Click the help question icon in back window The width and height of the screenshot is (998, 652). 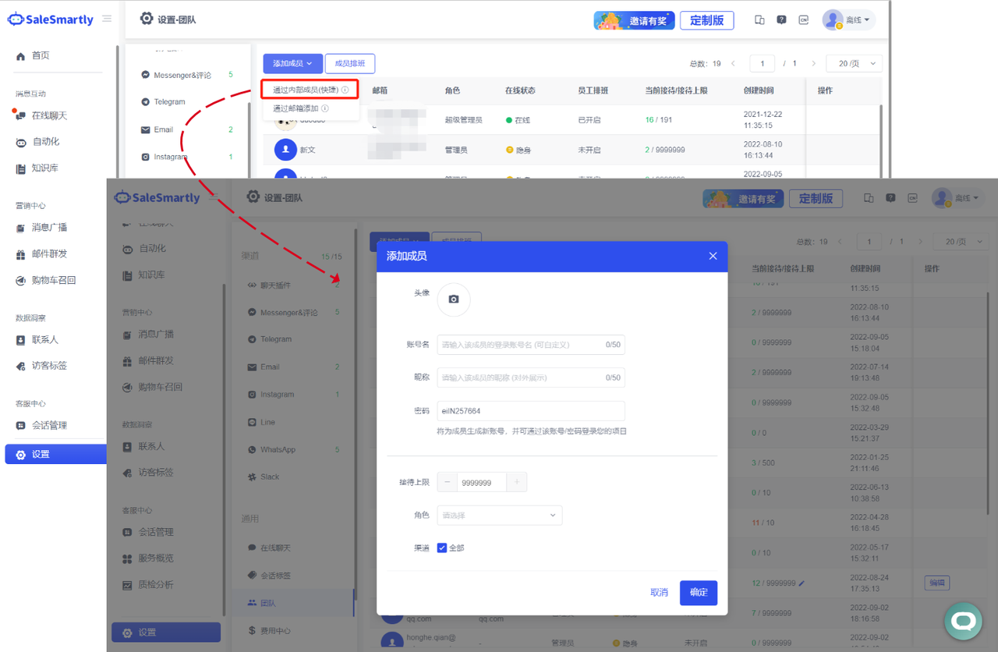click(x=781, y=20)
